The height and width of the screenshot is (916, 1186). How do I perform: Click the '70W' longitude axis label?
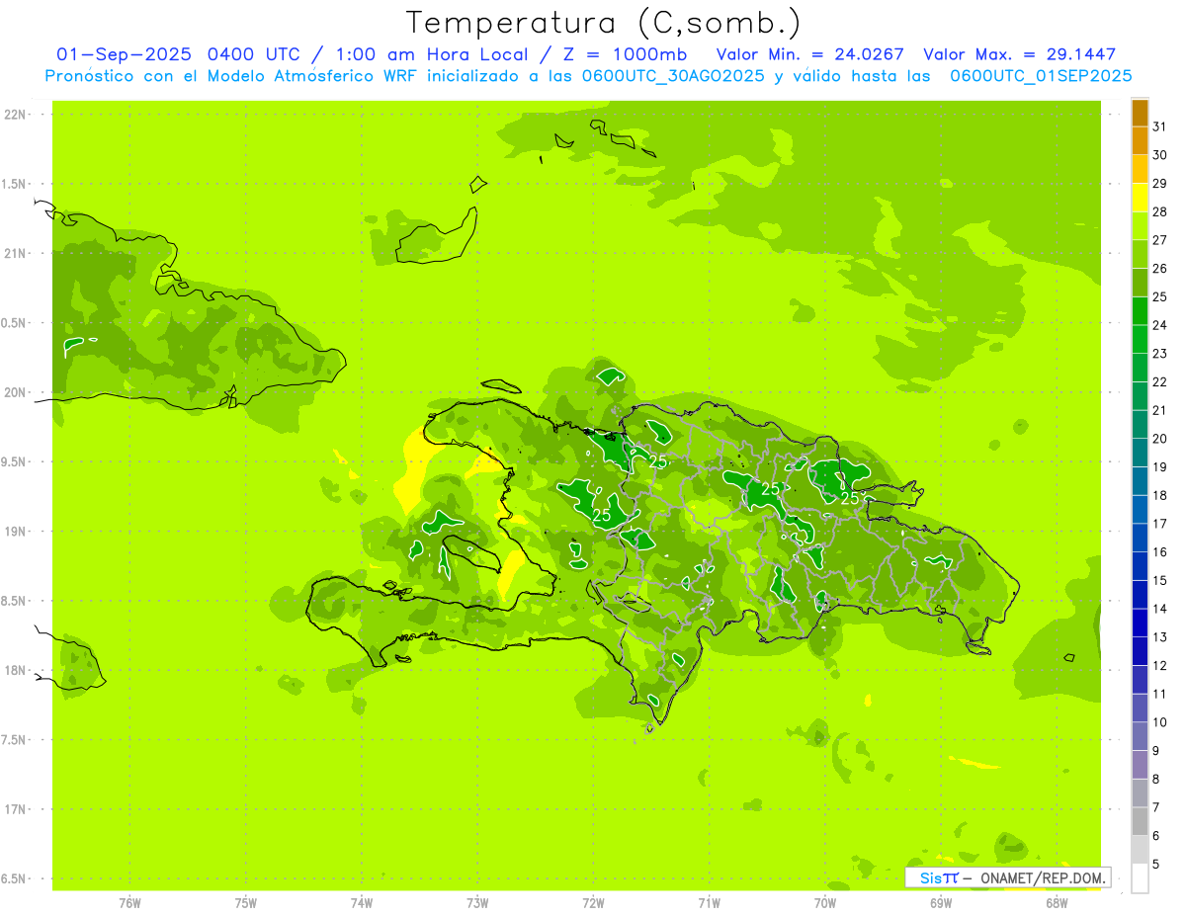[x=825, y=903]
